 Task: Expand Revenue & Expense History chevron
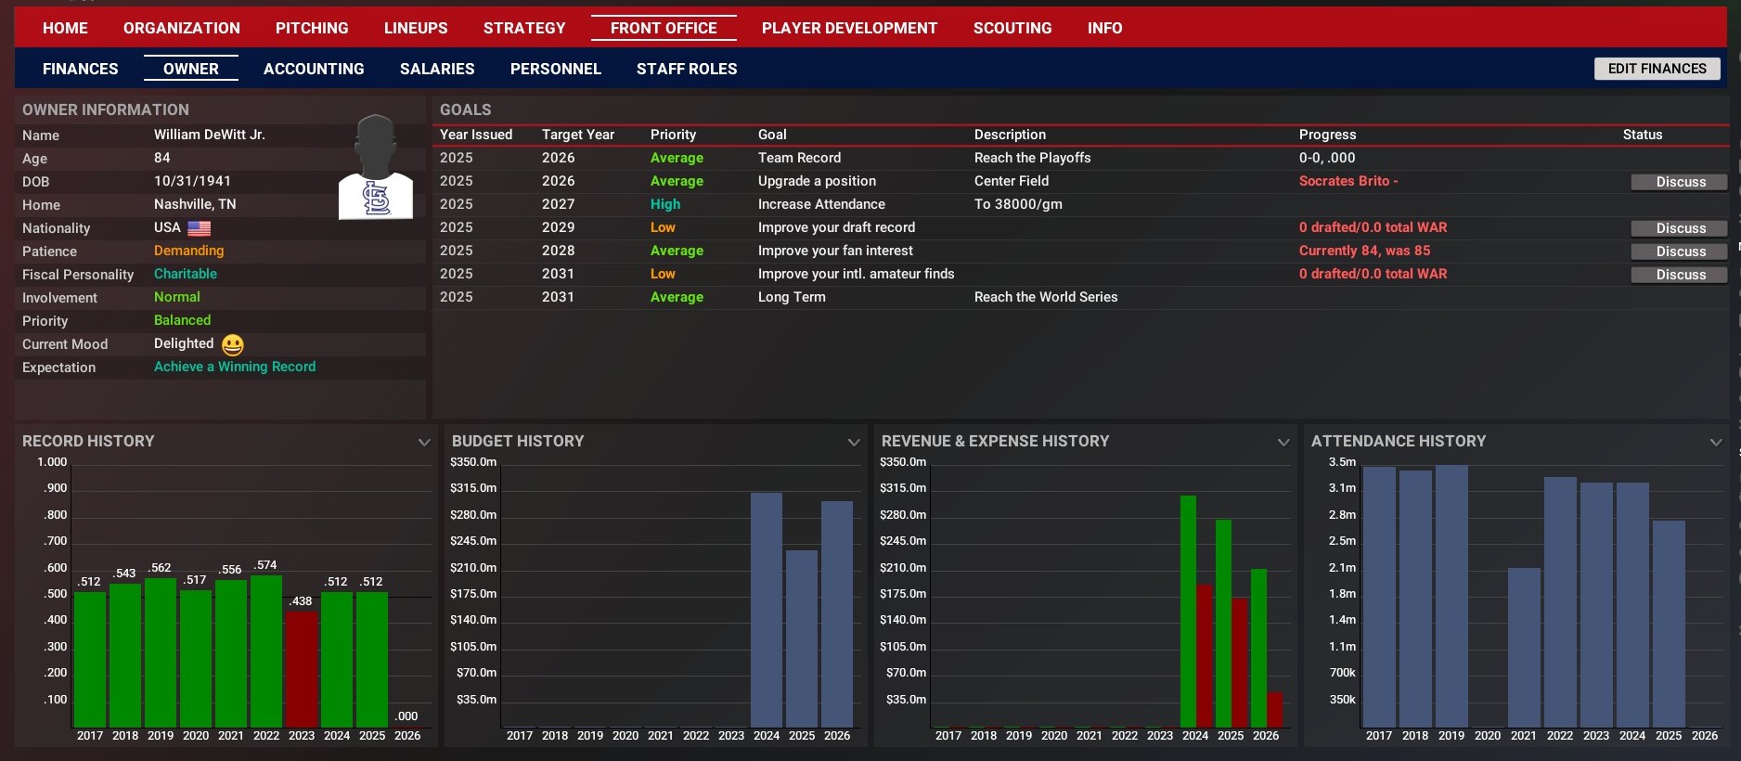(x=1283, y=442)
